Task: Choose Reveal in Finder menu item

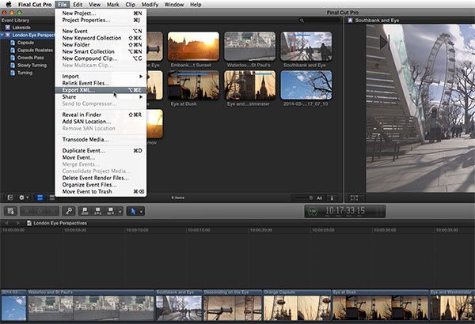Action: pos(101,115)
